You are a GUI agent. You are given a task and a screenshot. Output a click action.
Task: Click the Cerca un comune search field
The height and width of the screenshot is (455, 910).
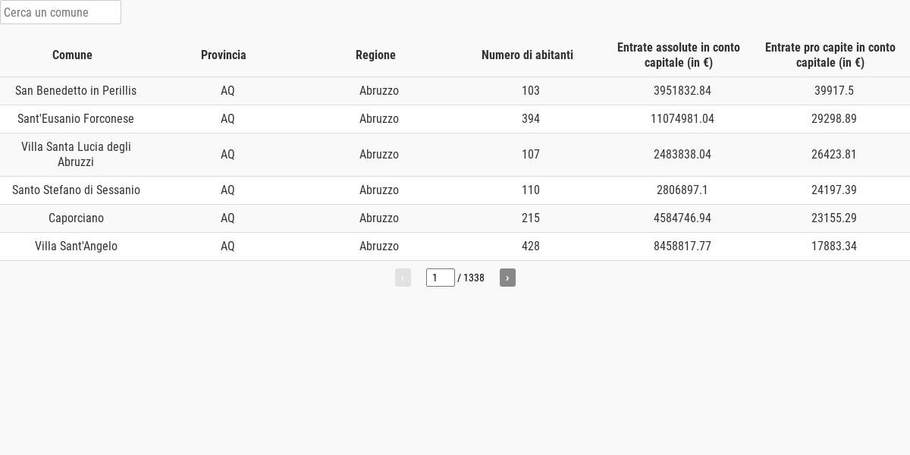coord(61,12)
